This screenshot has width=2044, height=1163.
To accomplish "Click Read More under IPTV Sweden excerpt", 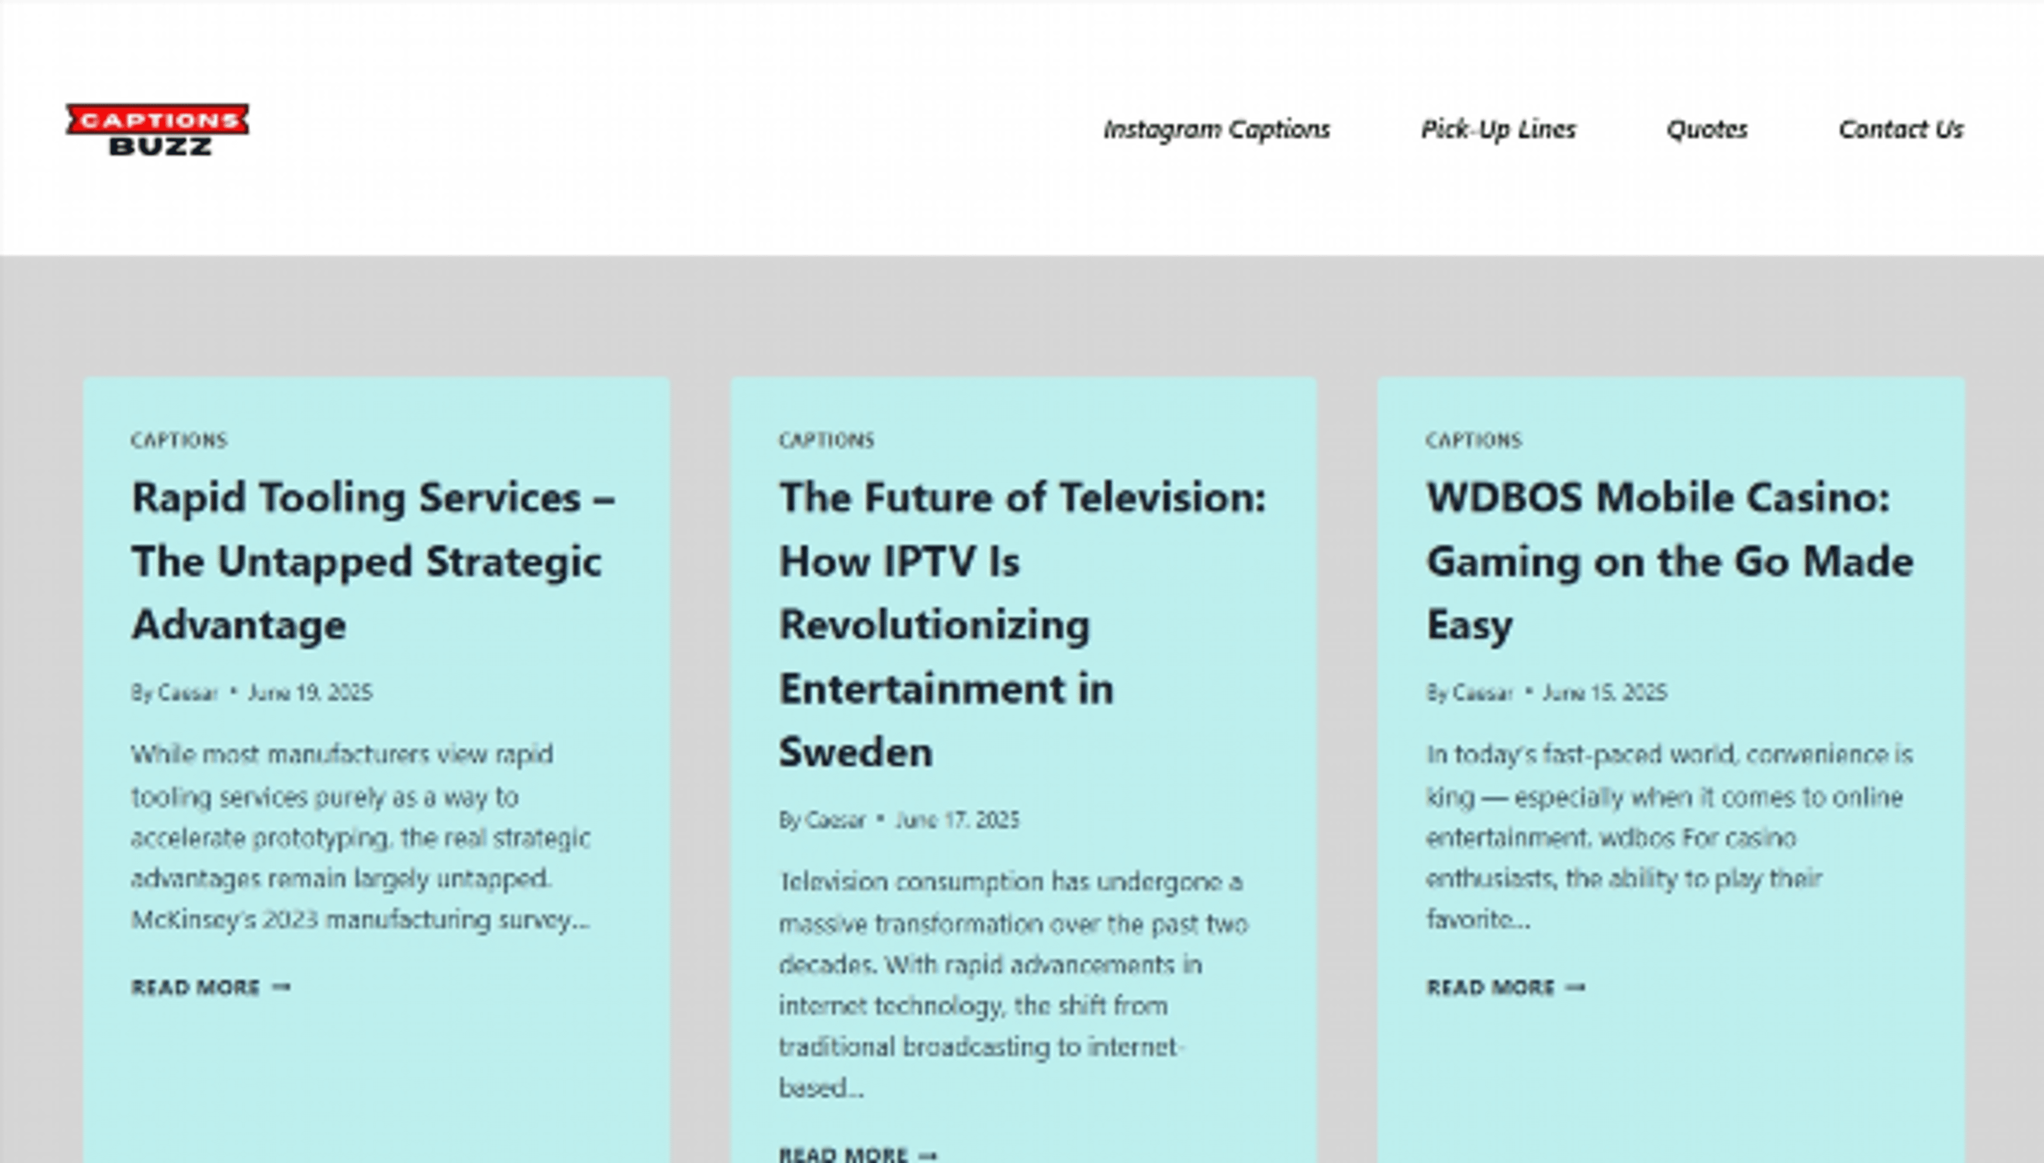I will pos(843,1154).
